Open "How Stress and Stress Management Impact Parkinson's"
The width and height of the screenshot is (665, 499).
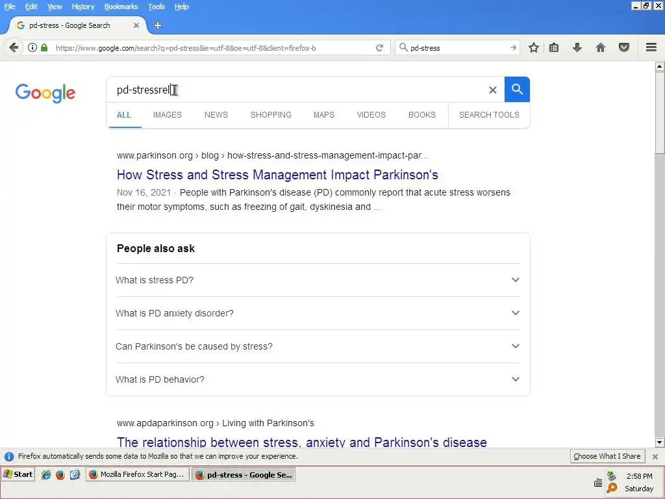coord(277,175)
